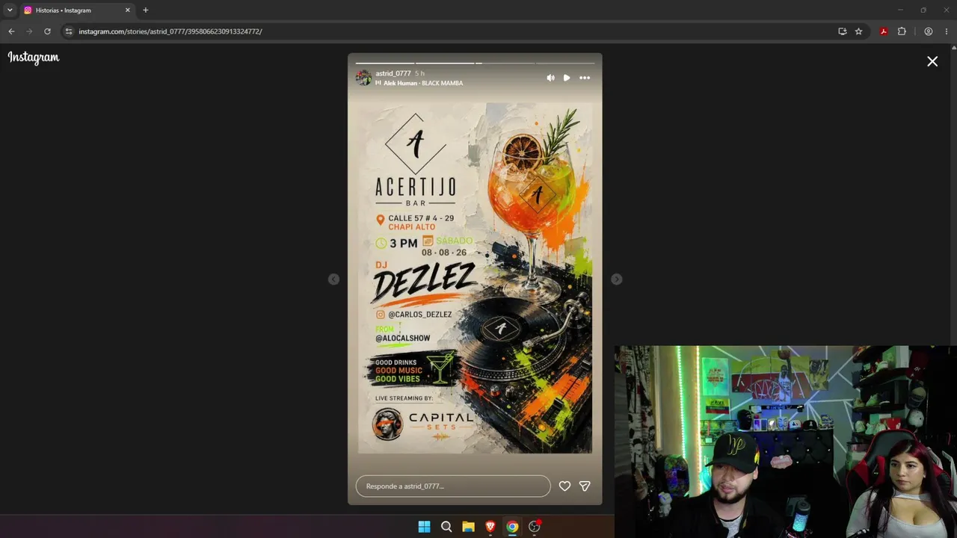The image size is (957, 538).
Task: Reload the page with the refresh icon
Action: (x=47, y=31)
